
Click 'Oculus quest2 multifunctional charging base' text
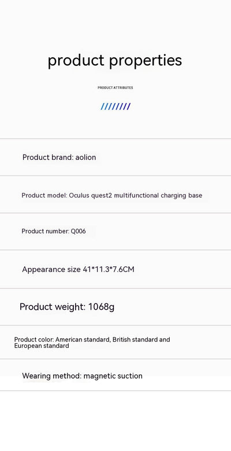(136, 196)
